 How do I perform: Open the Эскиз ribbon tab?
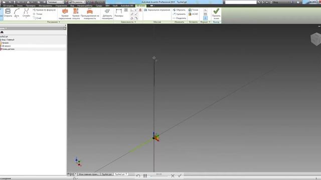20,5
